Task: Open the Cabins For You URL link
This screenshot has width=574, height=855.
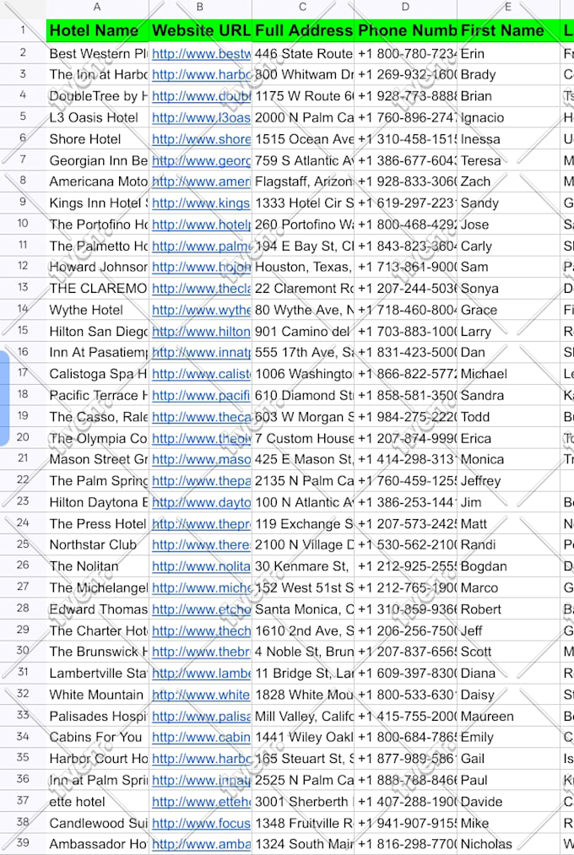Action: [x=201, y=737]
